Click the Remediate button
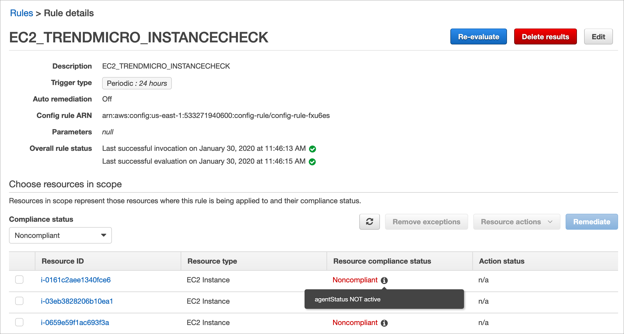This screenshot has height=334, width=624. 591,222
